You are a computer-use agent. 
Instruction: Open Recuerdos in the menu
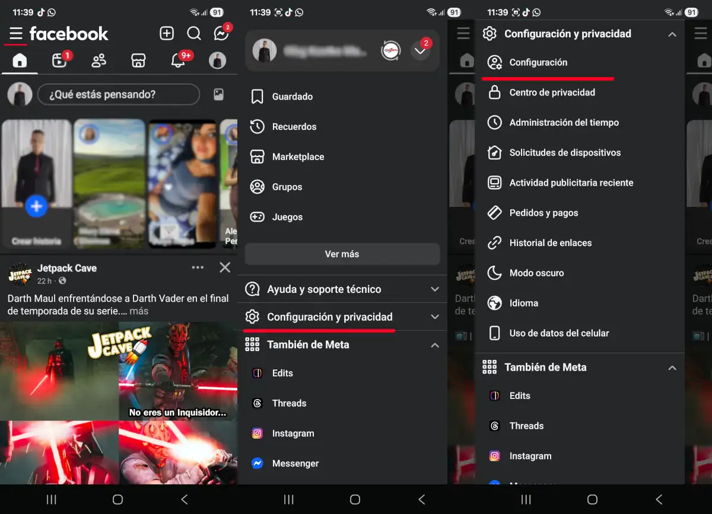[342, 127]
